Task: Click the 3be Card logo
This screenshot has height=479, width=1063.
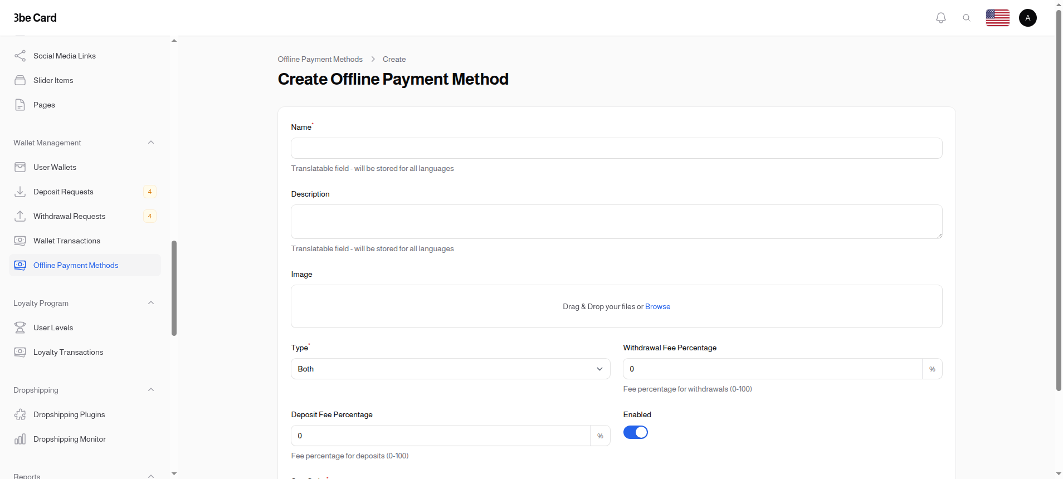Action: [35, 18]
